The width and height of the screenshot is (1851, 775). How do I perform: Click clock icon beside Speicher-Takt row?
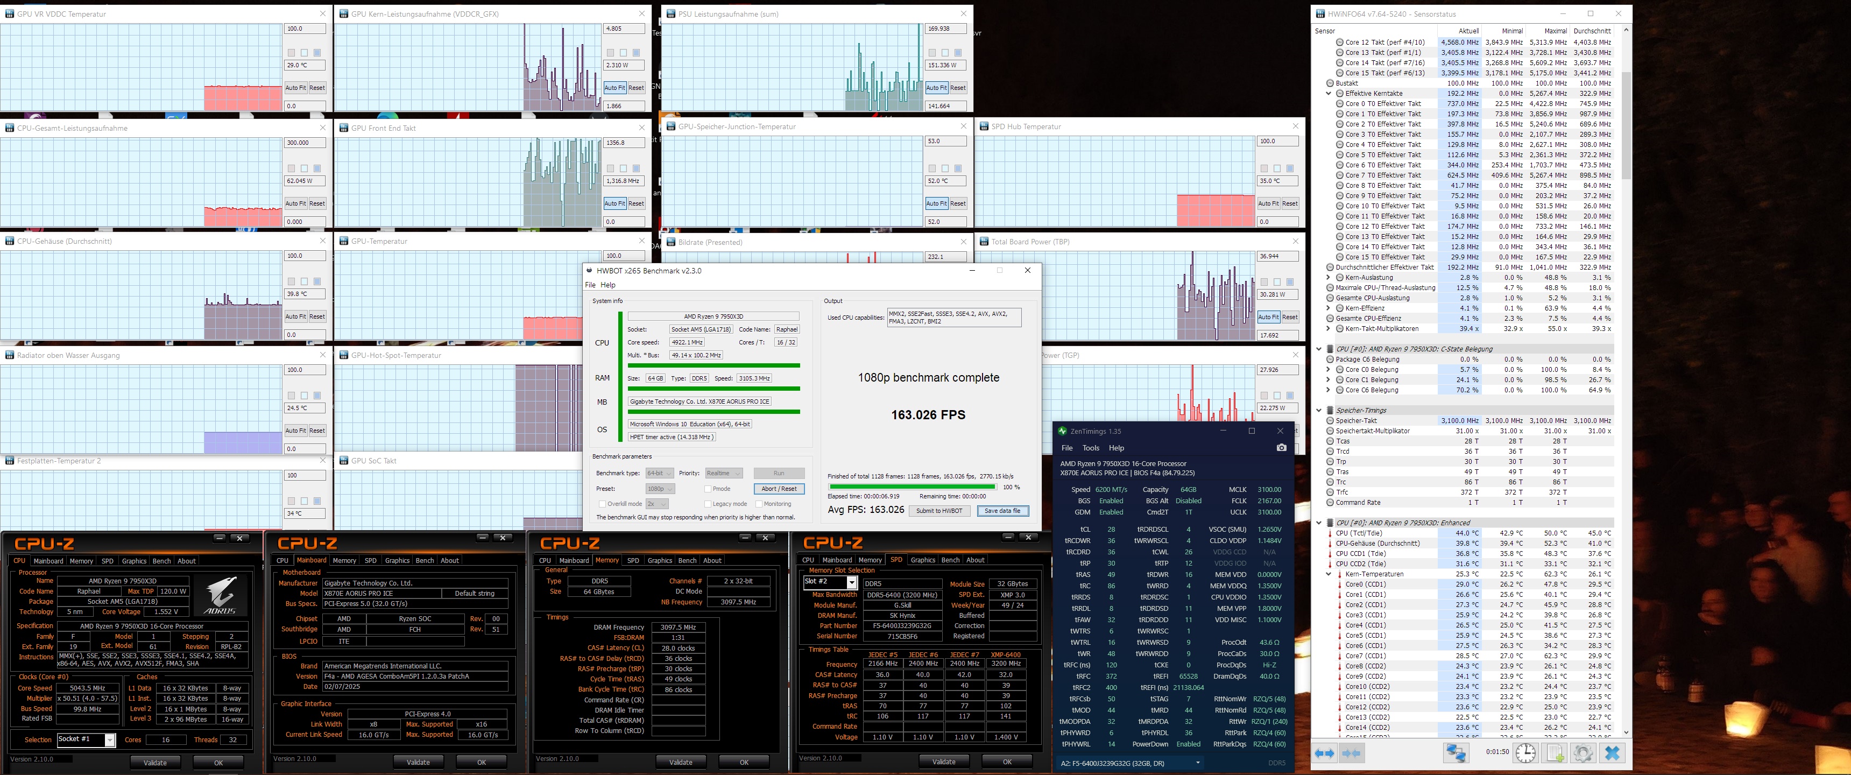(1330, 421)
